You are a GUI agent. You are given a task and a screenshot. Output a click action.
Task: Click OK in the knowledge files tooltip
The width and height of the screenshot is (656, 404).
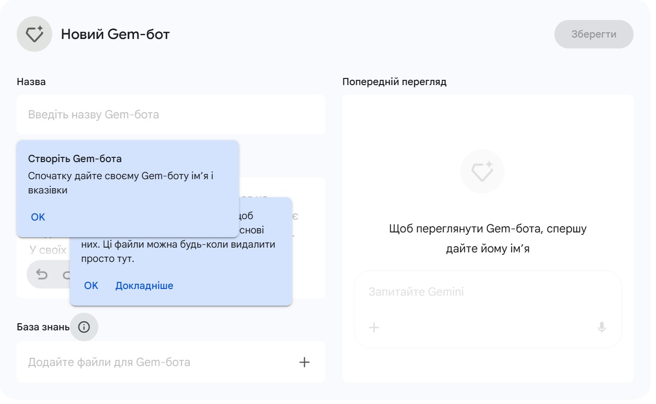[x=91, y=286]
